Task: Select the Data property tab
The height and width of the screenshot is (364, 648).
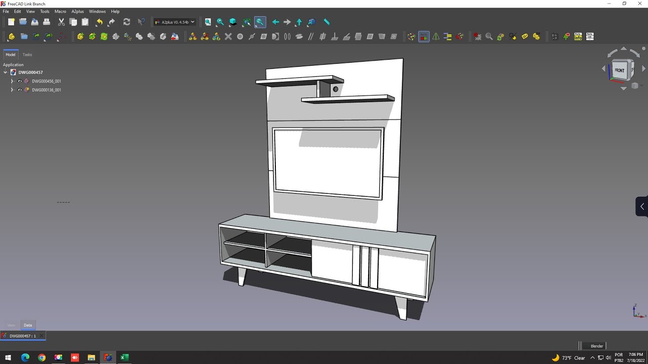Action: click(28, 325)
